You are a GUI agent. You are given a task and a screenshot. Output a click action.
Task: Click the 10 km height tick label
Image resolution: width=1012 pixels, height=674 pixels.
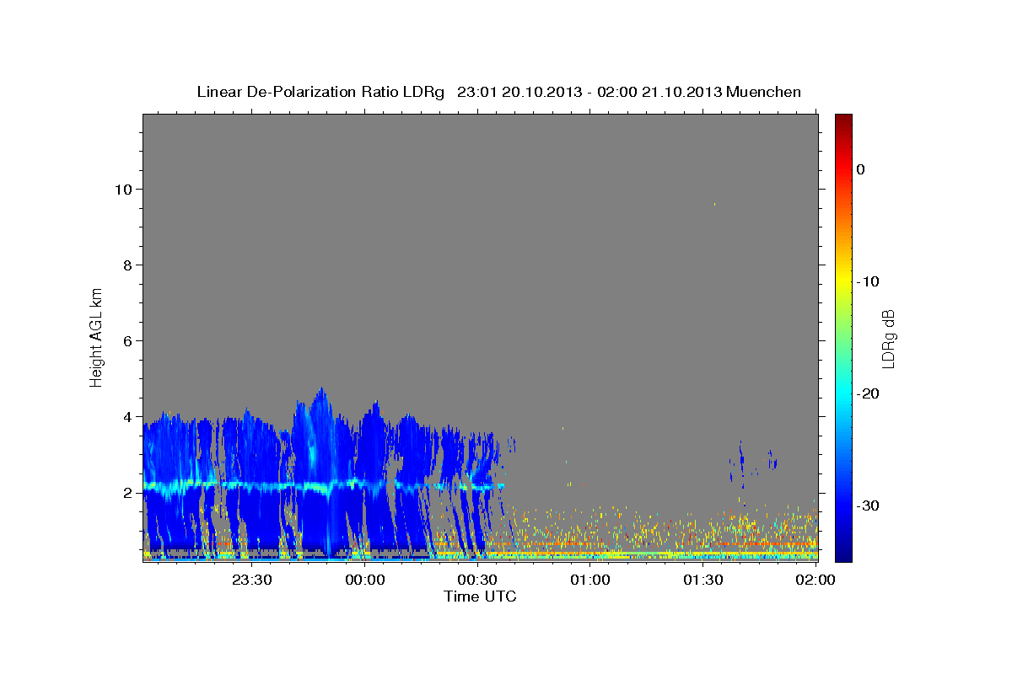click(x=121, y=189)
